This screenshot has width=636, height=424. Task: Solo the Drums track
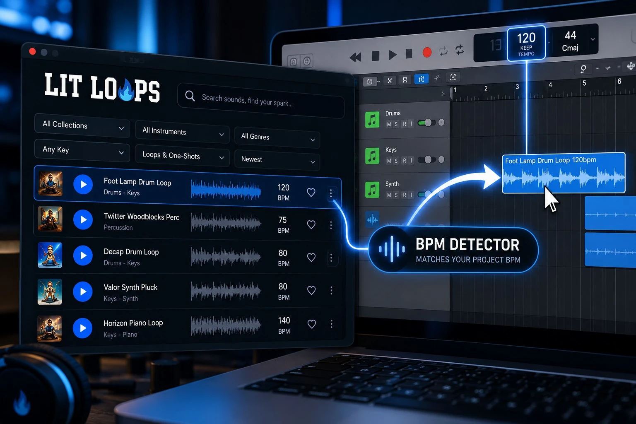pyautogui.click(x=396, y=124)
